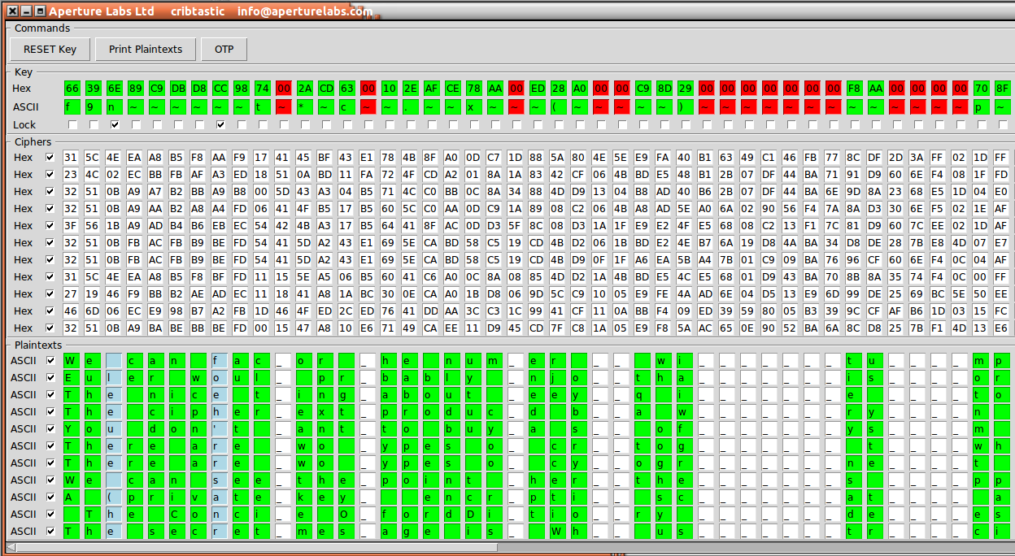Screen dimensions: 1015x556
Task: Click the Key hex field showing F8
Action: pyautogui.click(x=855, y=88)
